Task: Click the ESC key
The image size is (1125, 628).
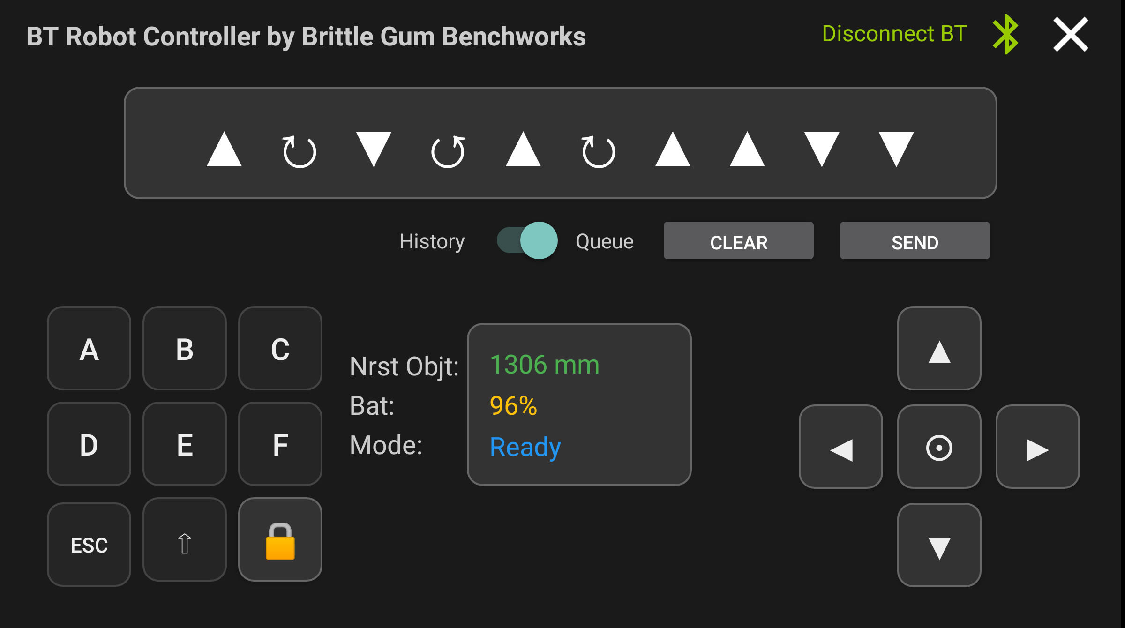Action: pos(89,544)
